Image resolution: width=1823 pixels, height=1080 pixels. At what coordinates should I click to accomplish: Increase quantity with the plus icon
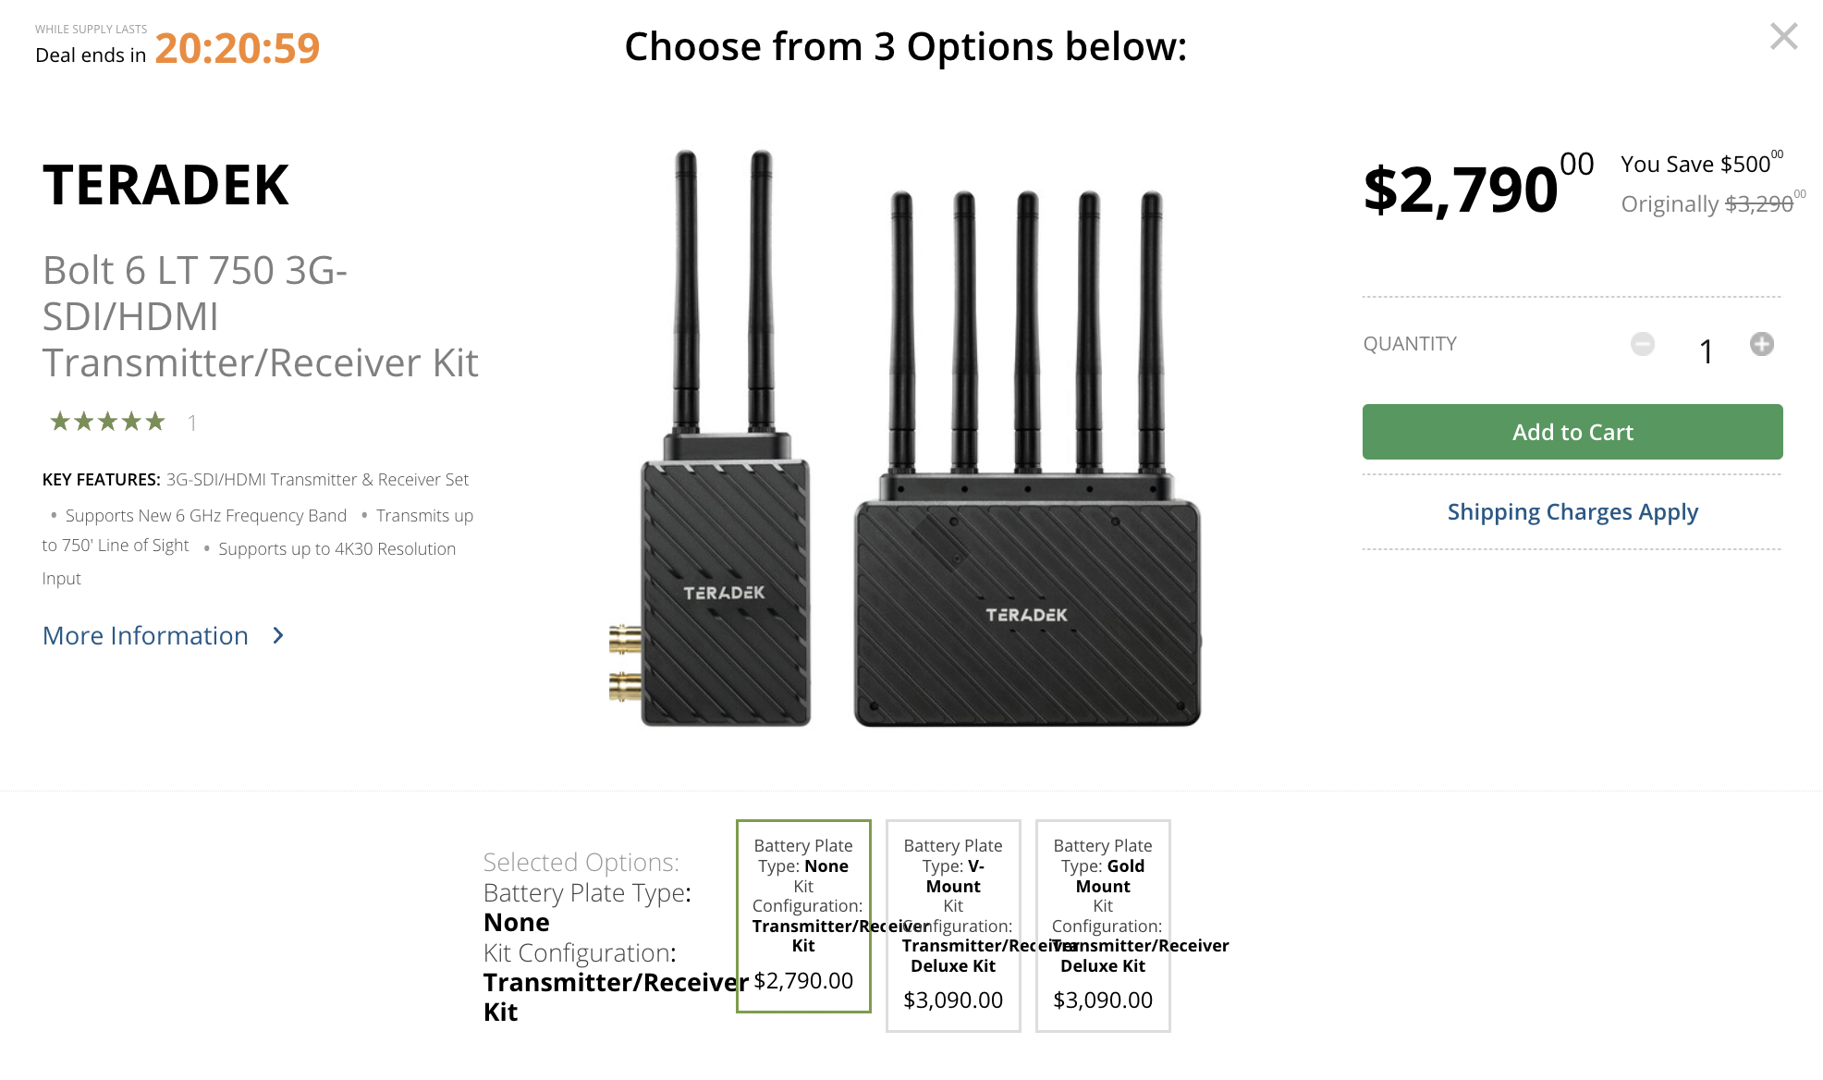click(x=1762, y=344)
